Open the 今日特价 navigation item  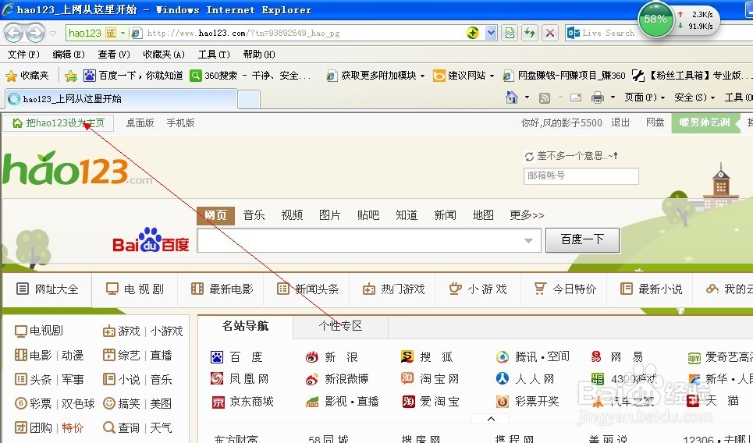(x=565, y=289)
